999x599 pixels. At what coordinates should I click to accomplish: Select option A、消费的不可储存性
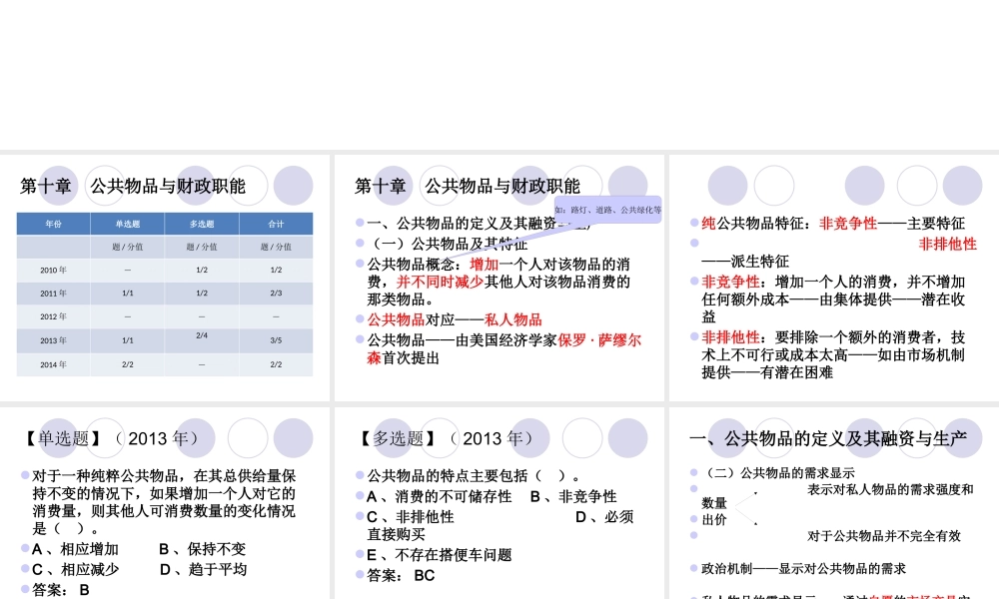point(440,496)
